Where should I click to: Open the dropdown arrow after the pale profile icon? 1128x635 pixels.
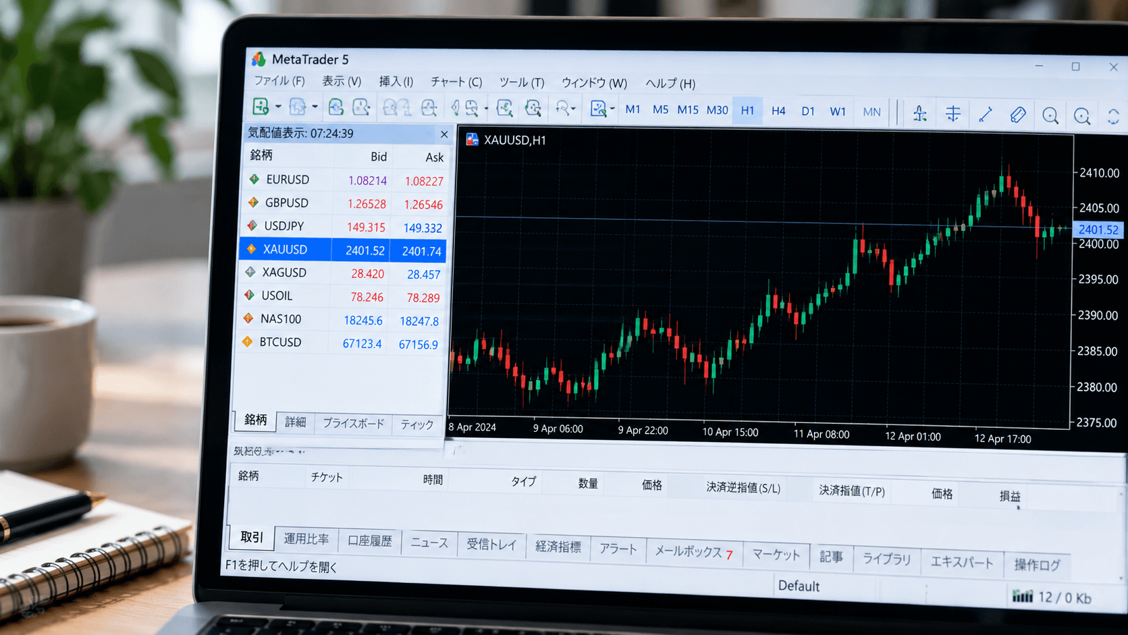tap(315, 107)
